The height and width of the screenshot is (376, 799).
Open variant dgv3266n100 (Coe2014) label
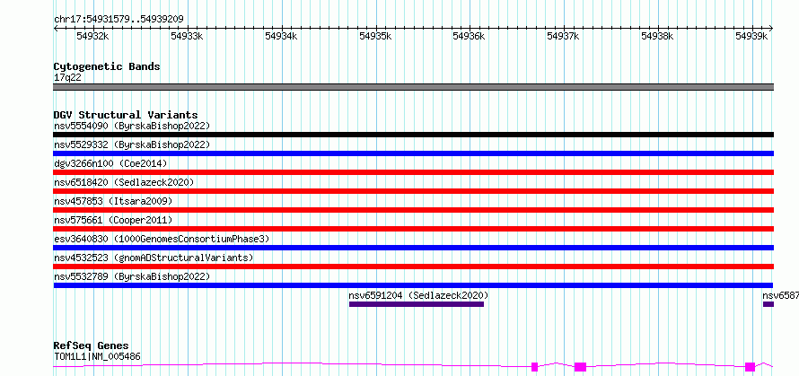click(x=110, y=163)
